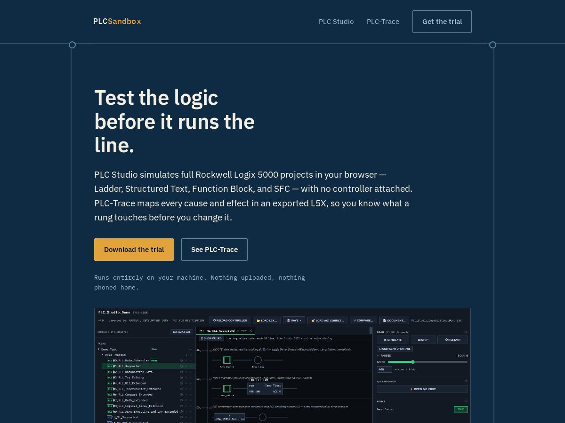Click the Demo_Switch contact on rung 1

pos(227,389)
